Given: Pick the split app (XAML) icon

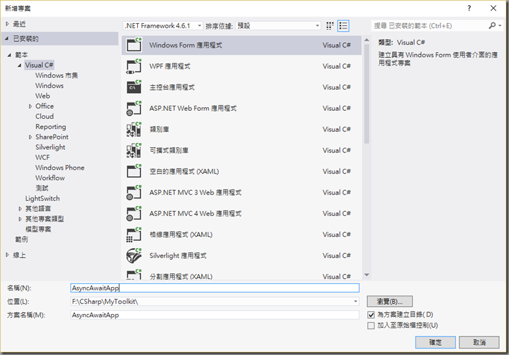Looking at the screenshot, I should (x=134, y=275).
